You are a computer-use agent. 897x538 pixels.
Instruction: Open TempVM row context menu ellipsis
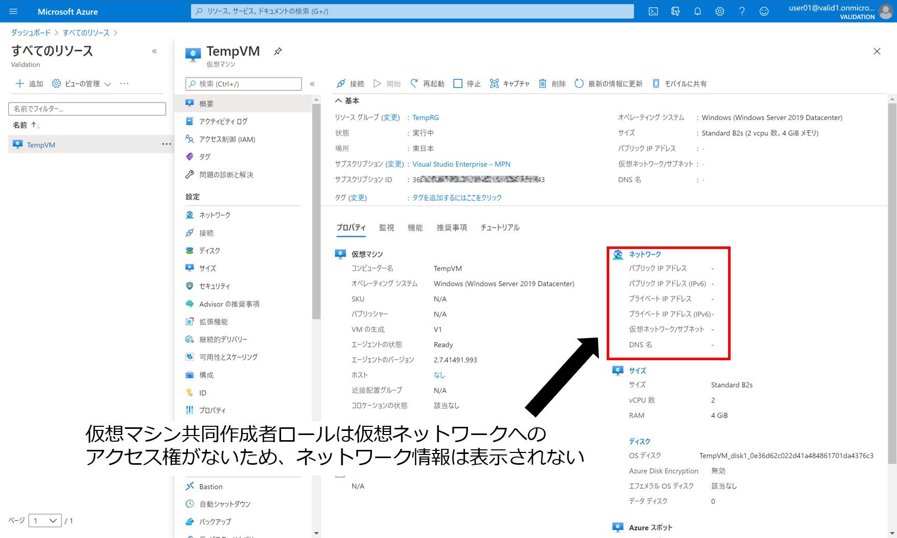[166, 144]
